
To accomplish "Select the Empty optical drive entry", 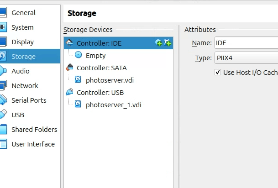I will [95, 56].
